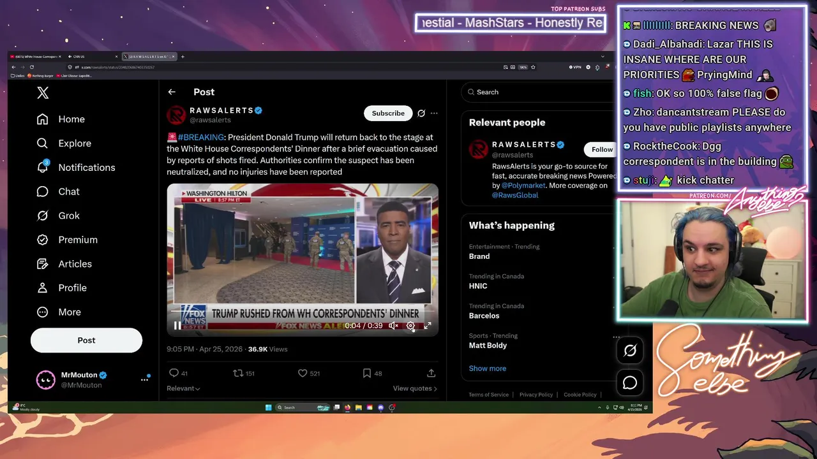Open Cookie Policy footer link
This screenshot has height=459, width=817.
[x=580, y=395]
